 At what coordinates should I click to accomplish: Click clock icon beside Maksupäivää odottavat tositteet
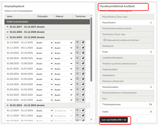click(105, 40)
